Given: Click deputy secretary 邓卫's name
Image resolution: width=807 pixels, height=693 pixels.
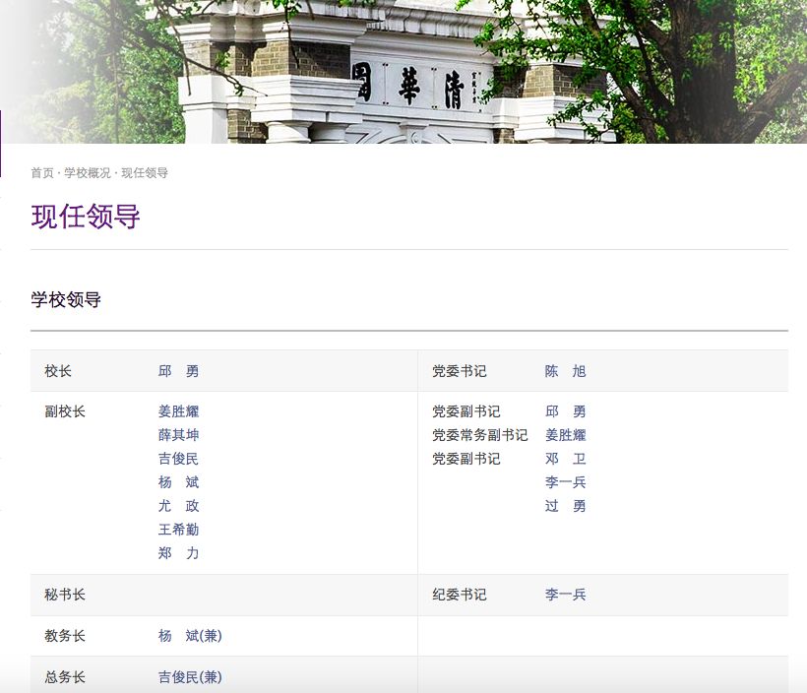Looking at the screenshot, I should pos(564,459).
